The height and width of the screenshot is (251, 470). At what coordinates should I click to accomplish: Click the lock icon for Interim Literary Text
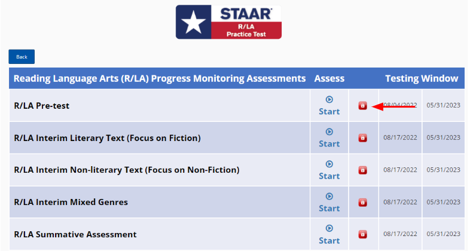pyautogui.click(x=362, y=138)
